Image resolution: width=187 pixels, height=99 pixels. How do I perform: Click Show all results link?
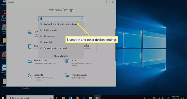pyautogui.click(x=61, y=56)
